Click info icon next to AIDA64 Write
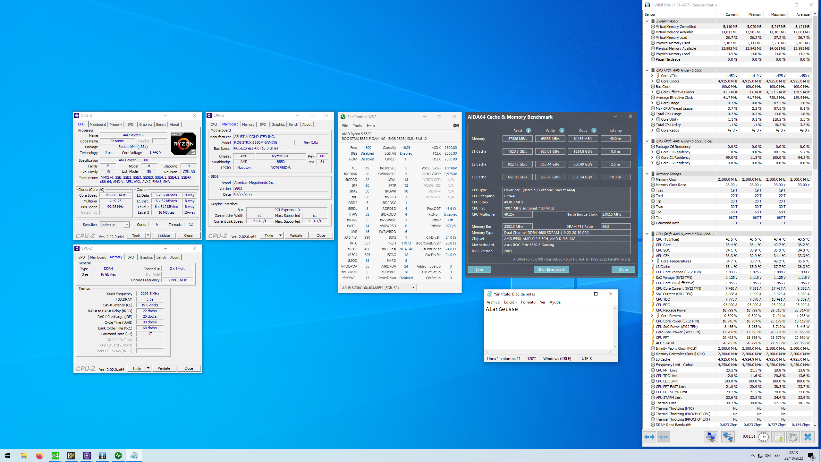 point(562,130)
